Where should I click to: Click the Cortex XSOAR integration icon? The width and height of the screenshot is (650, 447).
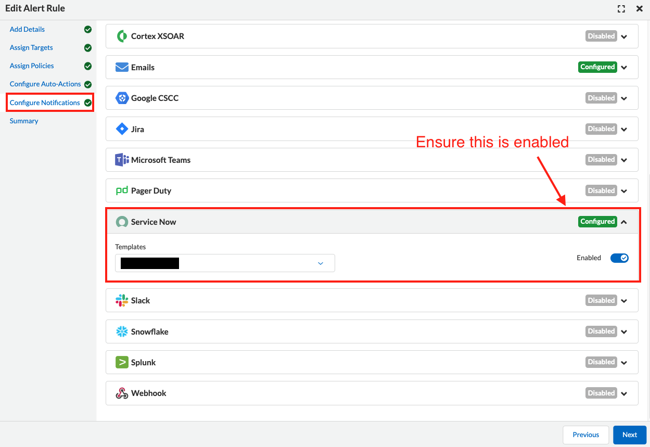121,36
